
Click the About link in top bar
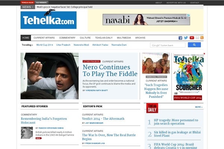click(x=159, y=3)
